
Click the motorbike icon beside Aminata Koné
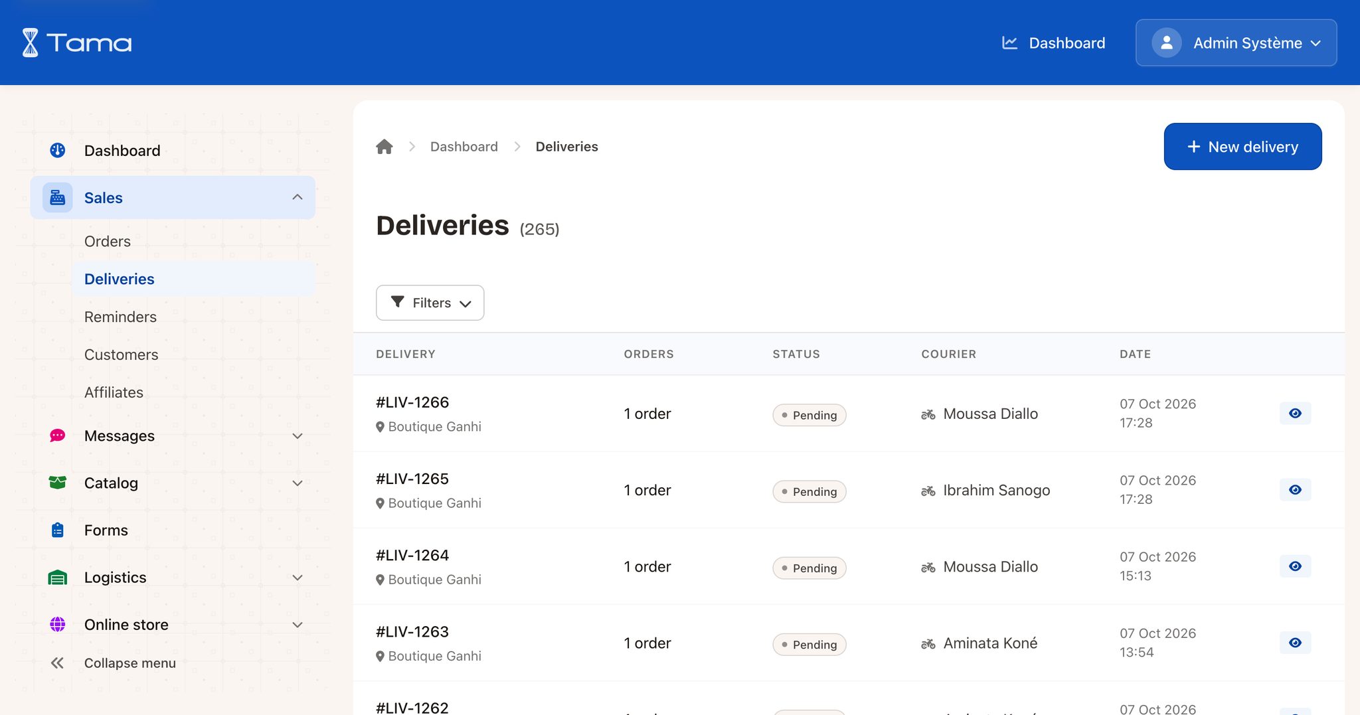(928, 643)
